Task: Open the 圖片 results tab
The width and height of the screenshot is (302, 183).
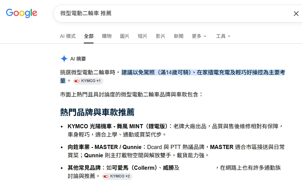Action: 124,36
